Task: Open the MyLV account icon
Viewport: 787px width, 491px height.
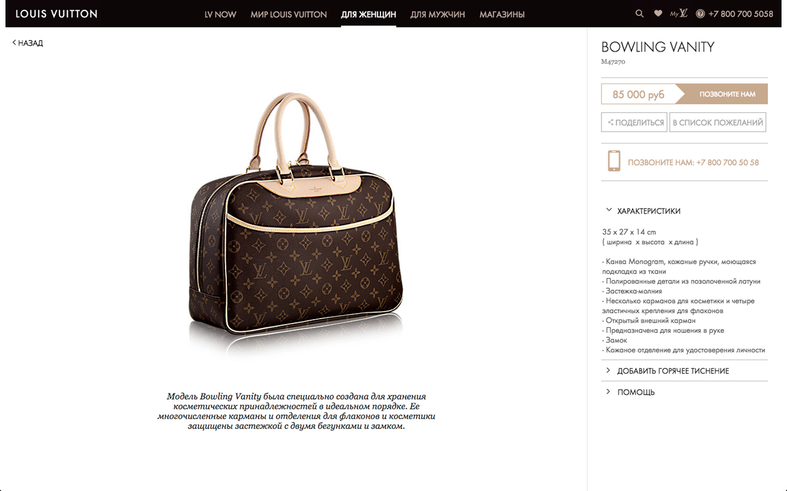Action: (x=679, y=14)
